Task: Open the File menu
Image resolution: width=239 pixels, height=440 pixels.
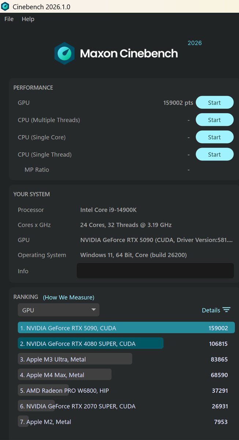Action: 9,19
